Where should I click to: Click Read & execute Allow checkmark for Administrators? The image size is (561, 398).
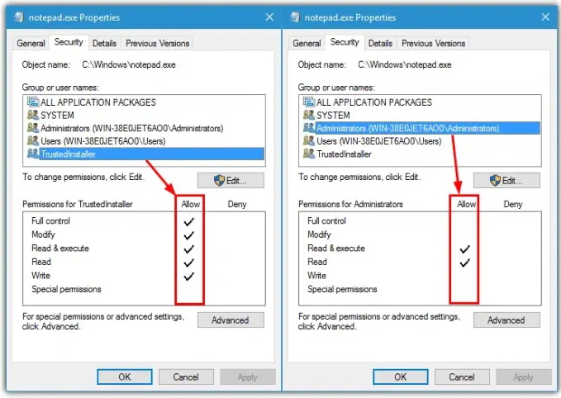coord(465,249)
